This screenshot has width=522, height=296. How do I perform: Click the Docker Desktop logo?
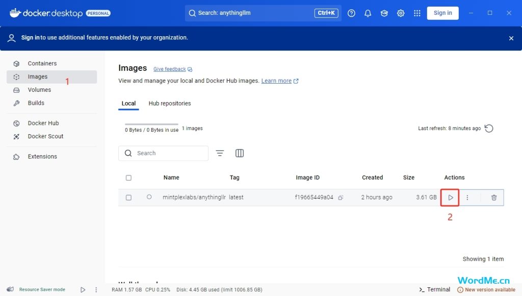[x=46, y=13]
